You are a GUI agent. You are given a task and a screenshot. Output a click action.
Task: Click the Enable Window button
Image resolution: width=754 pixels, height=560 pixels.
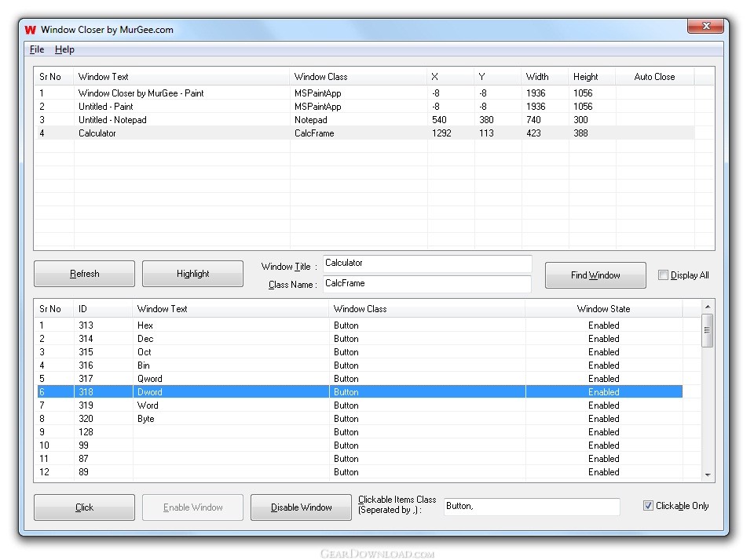tap(193, 507)
